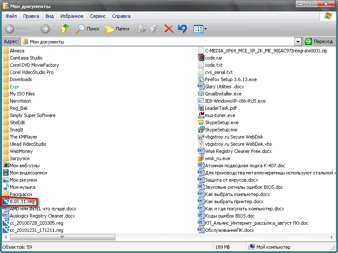Select vbgstroy.ru Secure WebDisk shortcut icon
This screenshot has height=253, width=338.
pos(201,136)
